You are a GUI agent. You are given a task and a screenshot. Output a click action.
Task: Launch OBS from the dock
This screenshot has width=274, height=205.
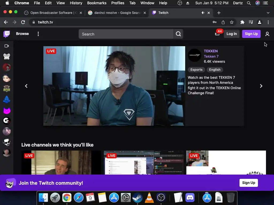tap(161, 198)
